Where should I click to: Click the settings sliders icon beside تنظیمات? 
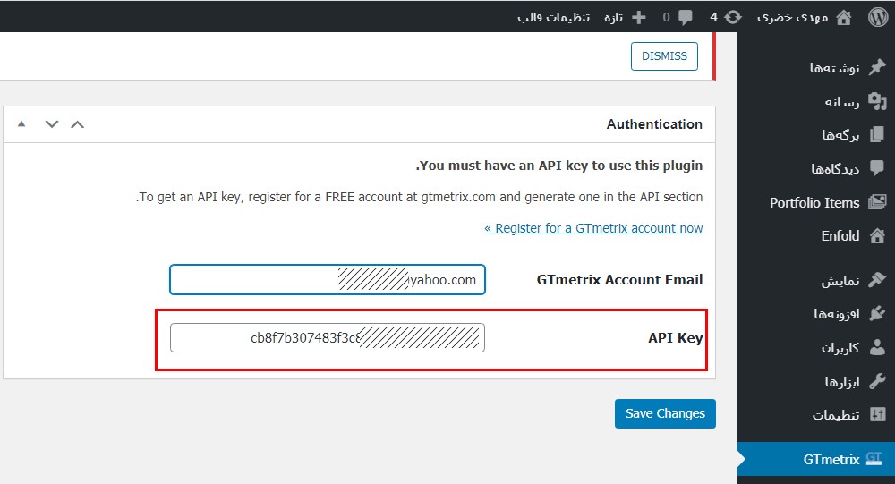[x=877, y=414]
